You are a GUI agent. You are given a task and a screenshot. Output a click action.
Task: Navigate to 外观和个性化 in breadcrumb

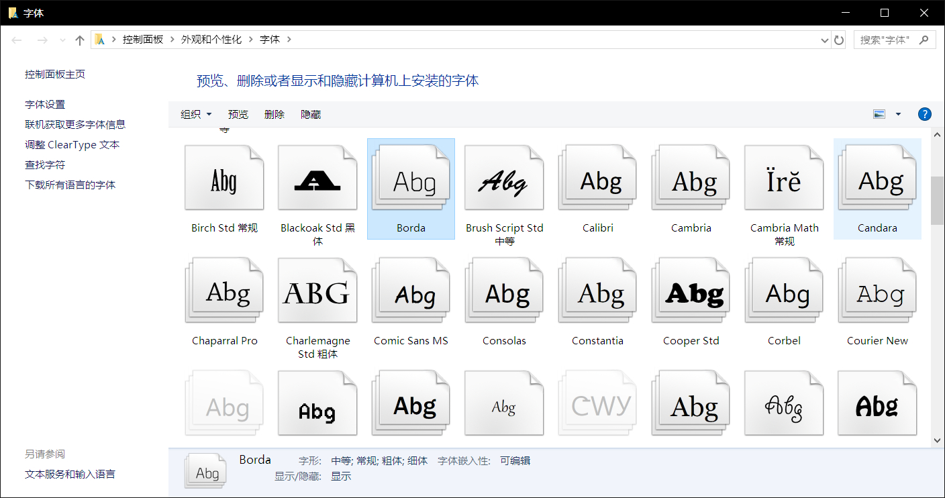[211, 40]
